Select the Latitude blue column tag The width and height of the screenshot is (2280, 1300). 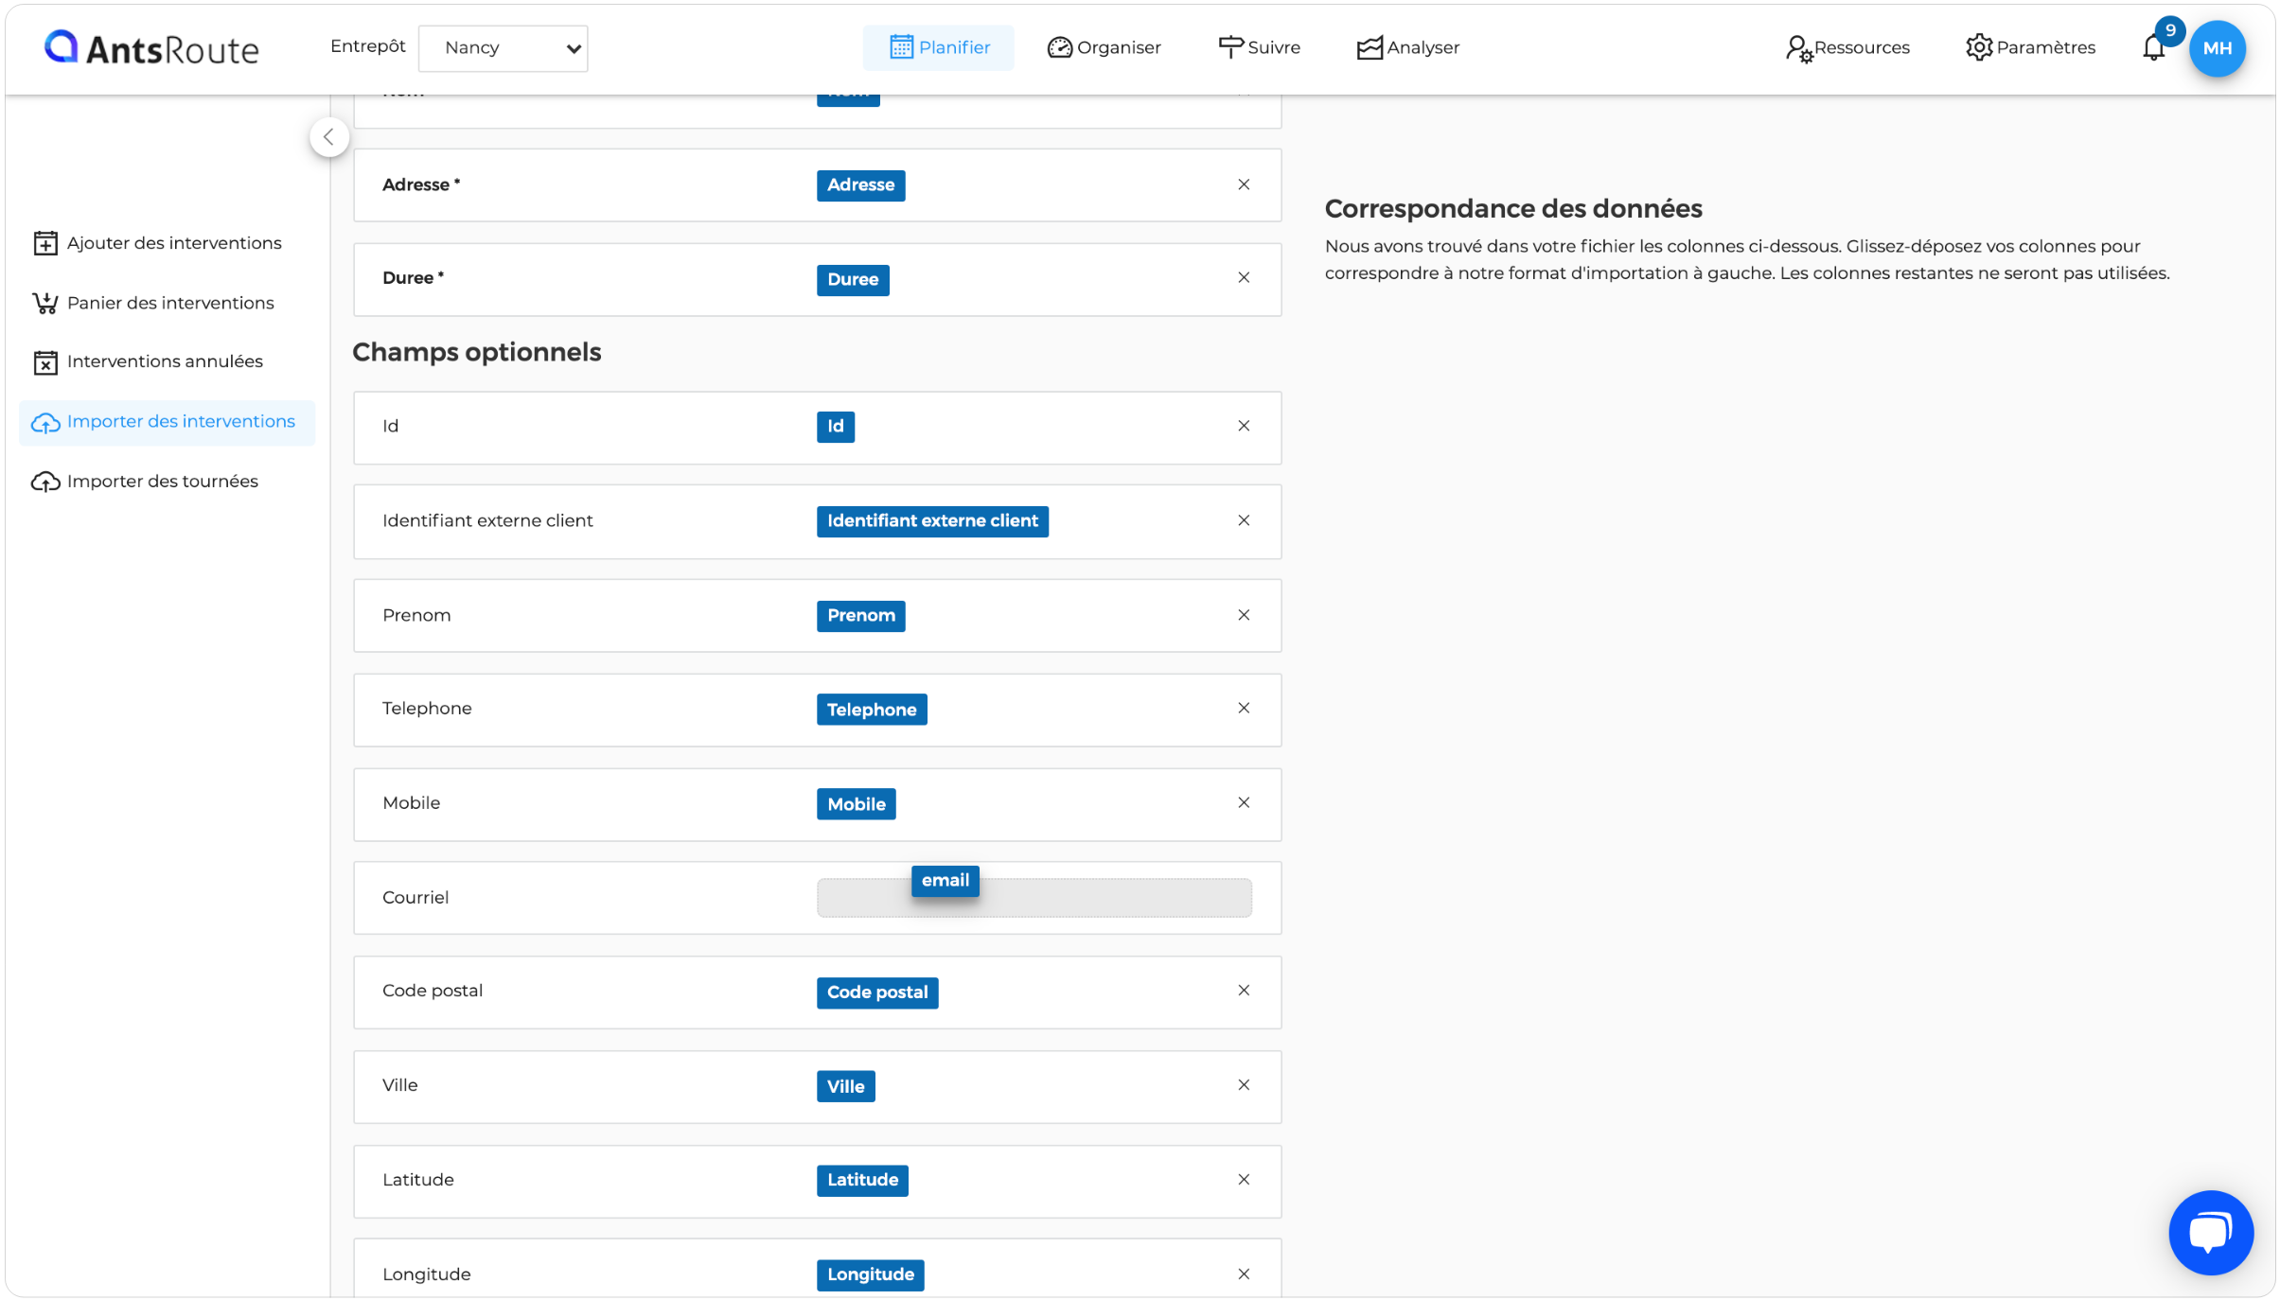(x=862, y=1180)
